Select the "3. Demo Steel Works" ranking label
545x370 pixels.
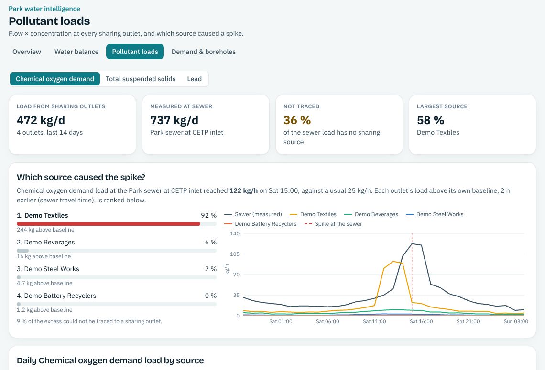click(x=48, y=269)
